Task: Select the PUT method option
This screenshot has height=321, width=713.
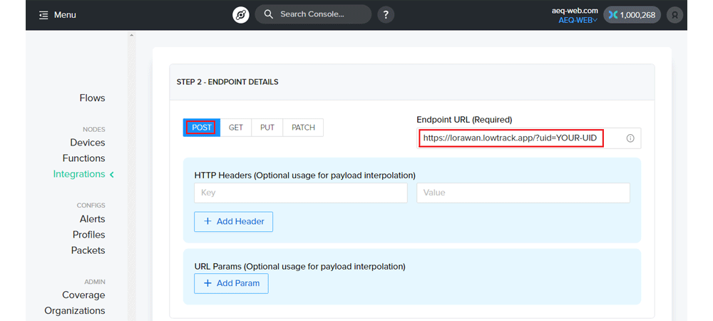Action: [267, 128]
